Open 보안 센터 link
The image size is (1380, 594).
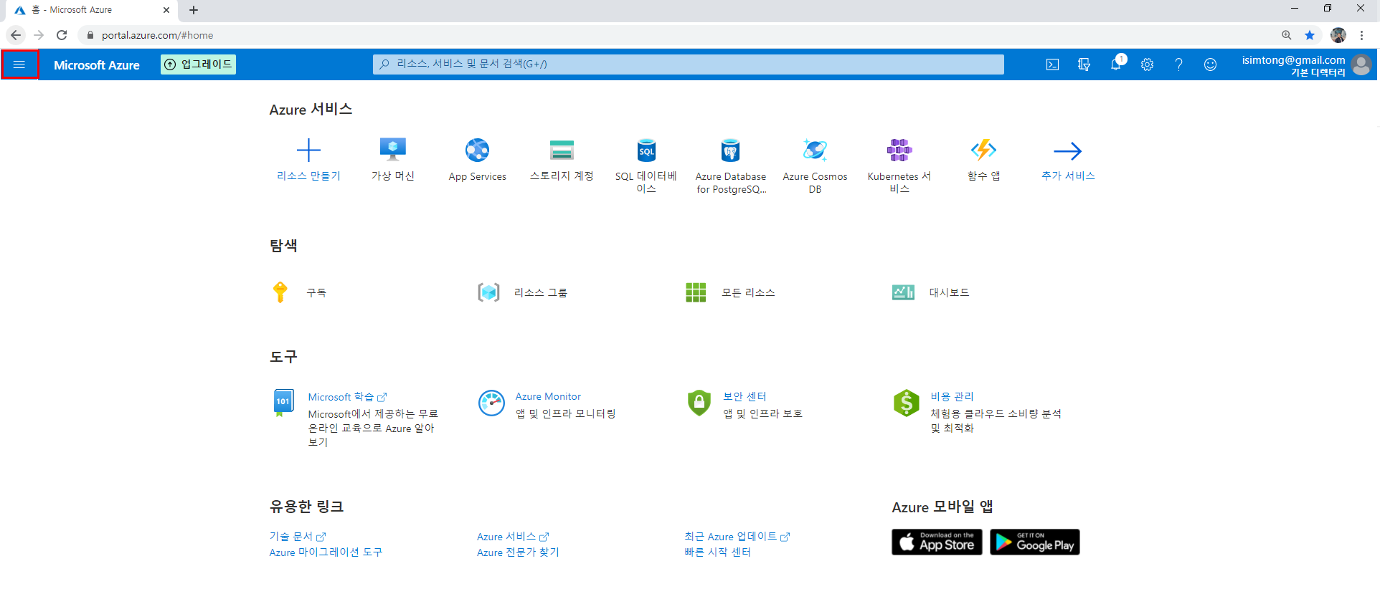click(x=745, y=396)
